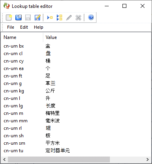
Task: Select the row cn-um l
Action: (x=76, y=98)
